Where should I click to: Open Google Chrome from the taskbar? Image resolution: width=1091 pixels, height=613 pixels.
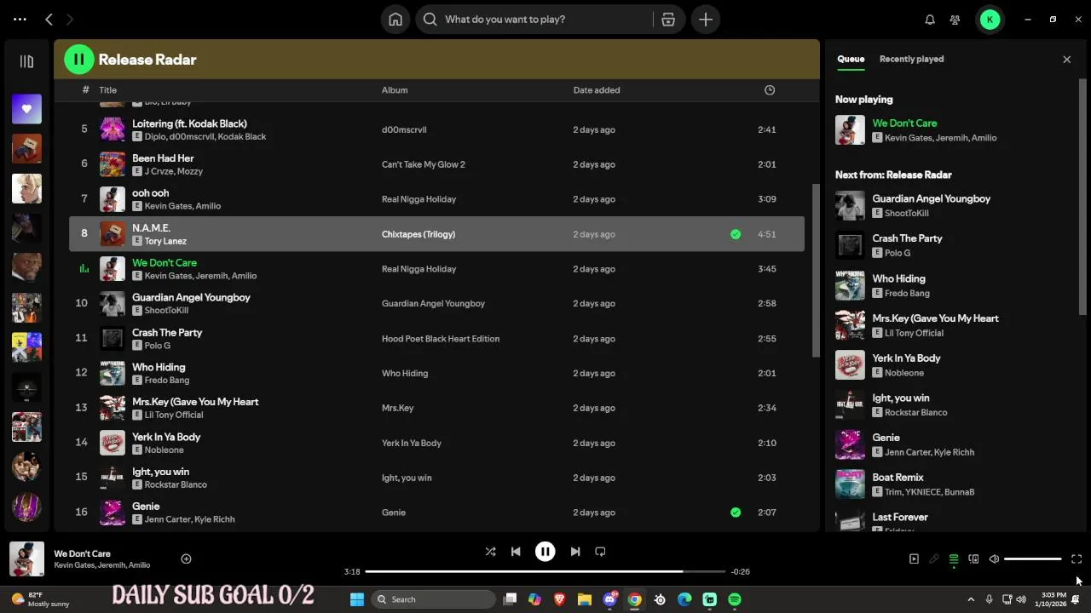pos(635,599)
